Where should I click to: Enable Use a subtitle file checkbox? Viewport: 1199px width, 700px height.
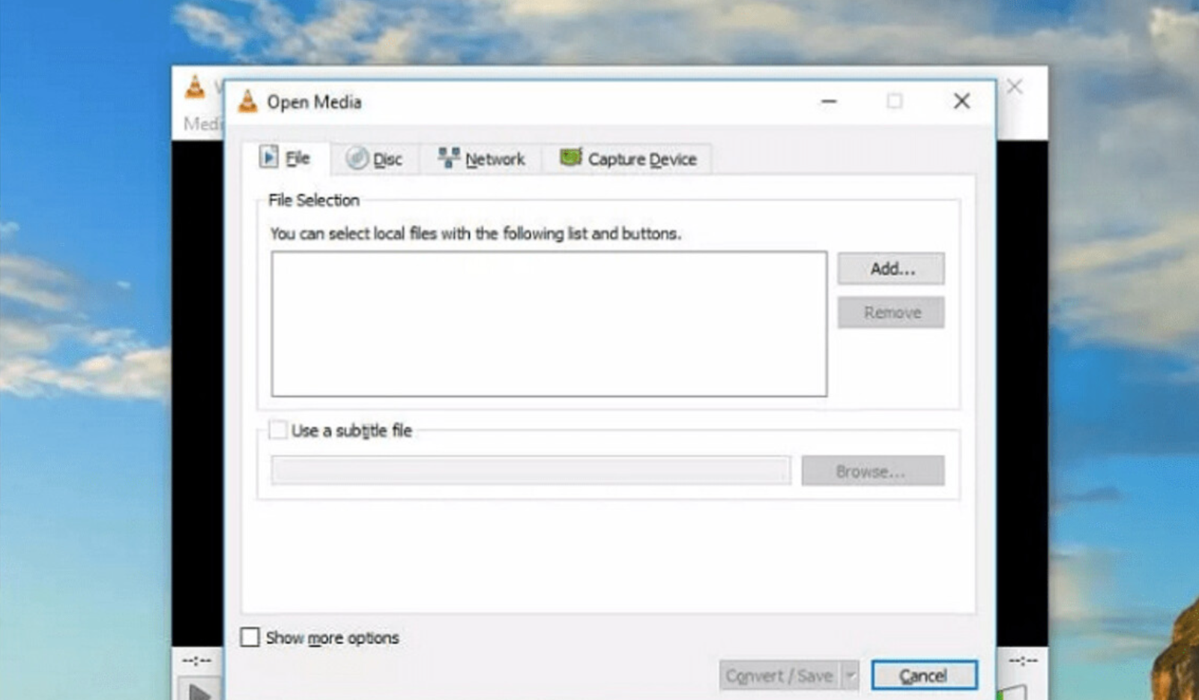(x=278, y=430)
